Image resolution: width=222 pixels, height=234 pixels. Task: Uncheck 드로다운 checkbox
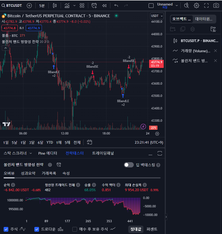[x=37, y=229]
